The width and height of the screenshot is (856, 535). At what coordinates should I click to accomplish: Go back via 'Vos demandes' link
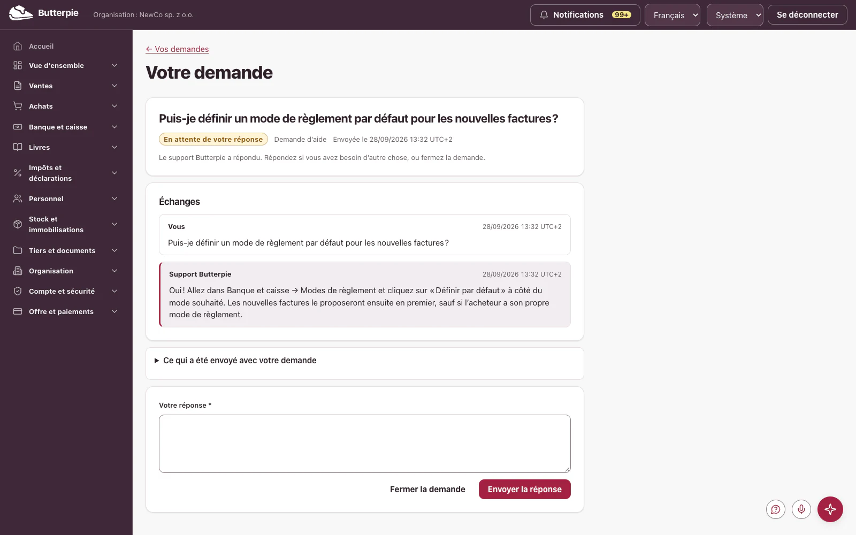tap(177, 49)
